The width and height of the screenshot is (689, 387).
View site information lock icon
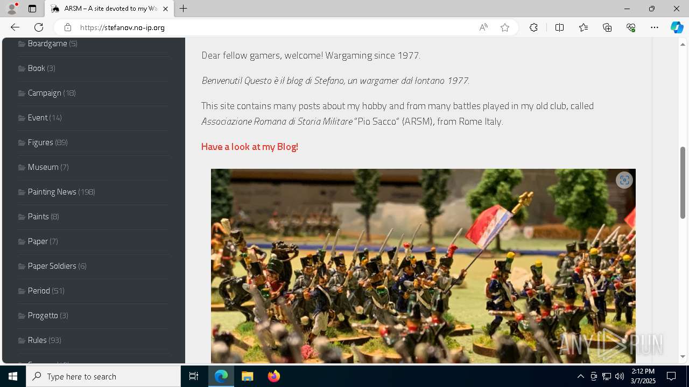point(67,27)
